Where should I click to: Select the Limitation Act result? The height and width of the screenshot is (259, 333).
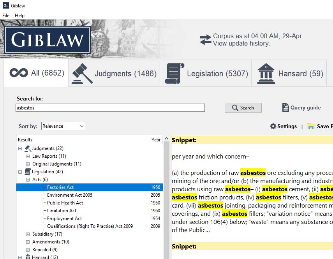[90, 211]
